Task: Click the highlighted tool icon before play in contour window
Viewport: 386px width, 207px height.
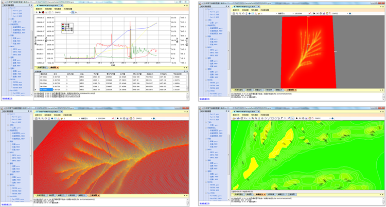Action: pos(292,118)
